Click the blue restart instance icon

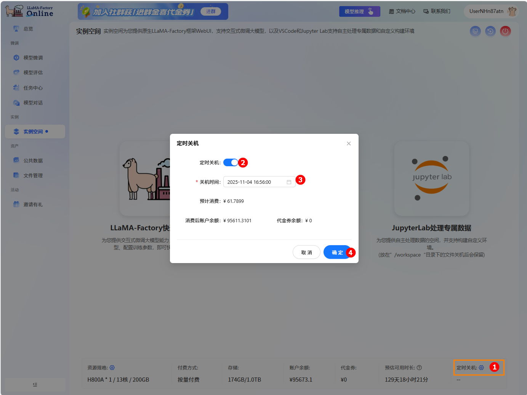click(490, 31)
